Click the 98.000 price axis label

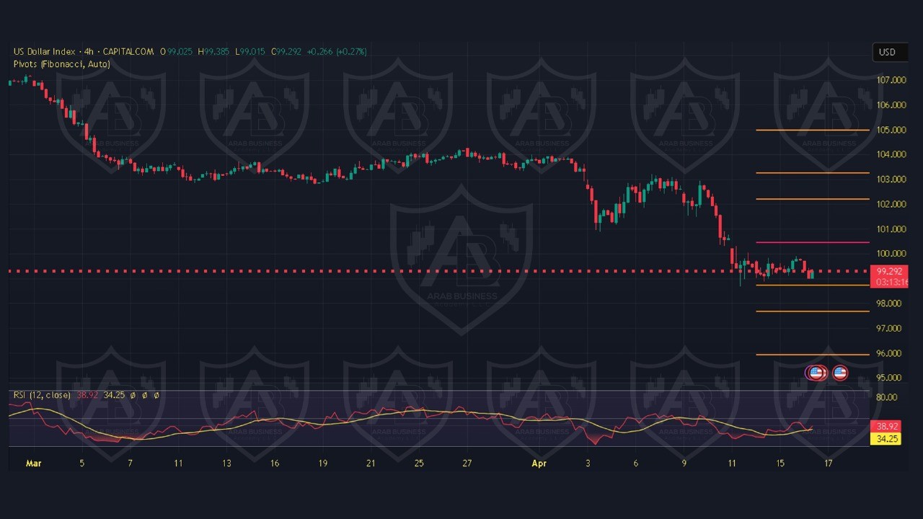pos(890,303)
